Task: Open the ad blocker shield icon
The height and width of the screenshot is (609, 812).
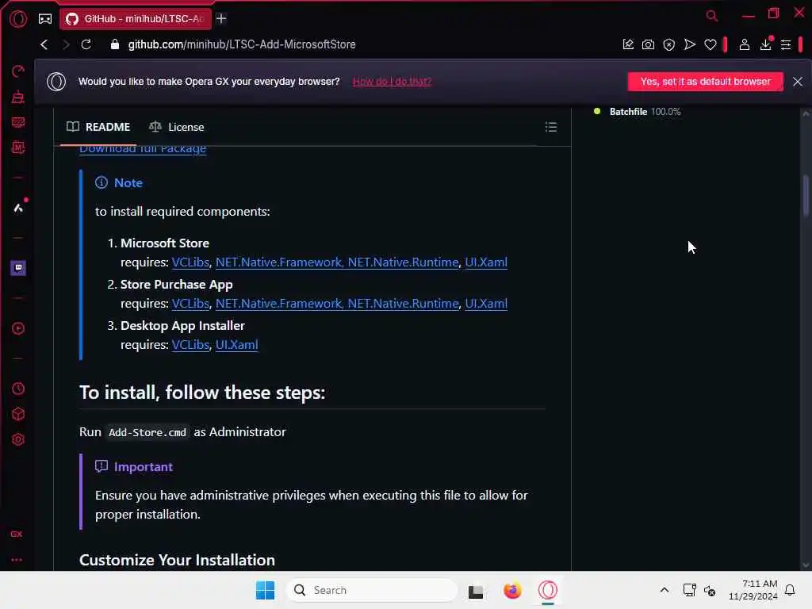Action: pos(668,44)
